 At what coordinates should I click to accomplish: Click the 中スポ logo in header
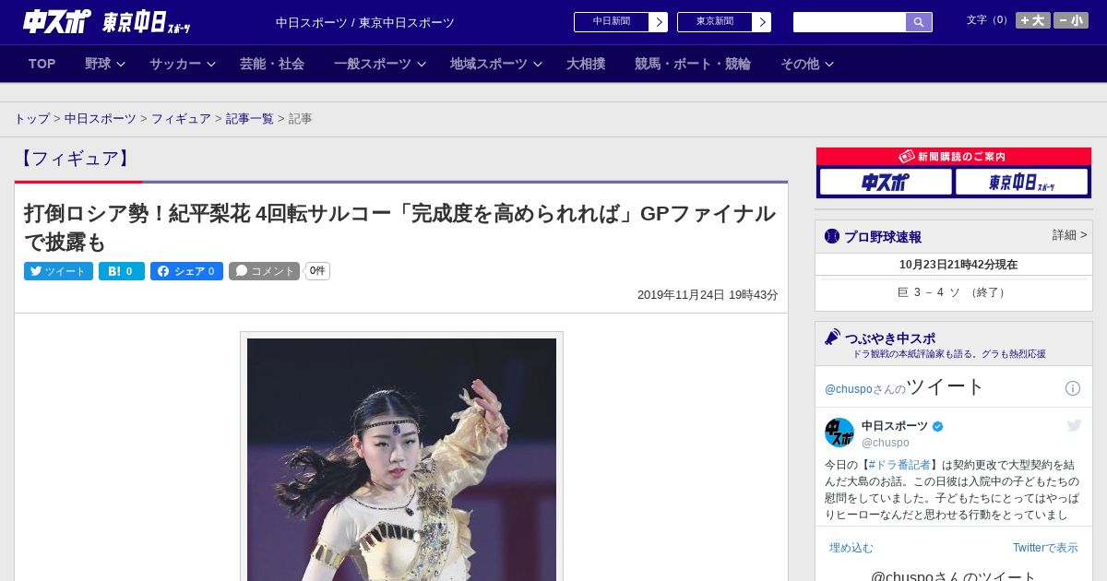click(56, 21)
